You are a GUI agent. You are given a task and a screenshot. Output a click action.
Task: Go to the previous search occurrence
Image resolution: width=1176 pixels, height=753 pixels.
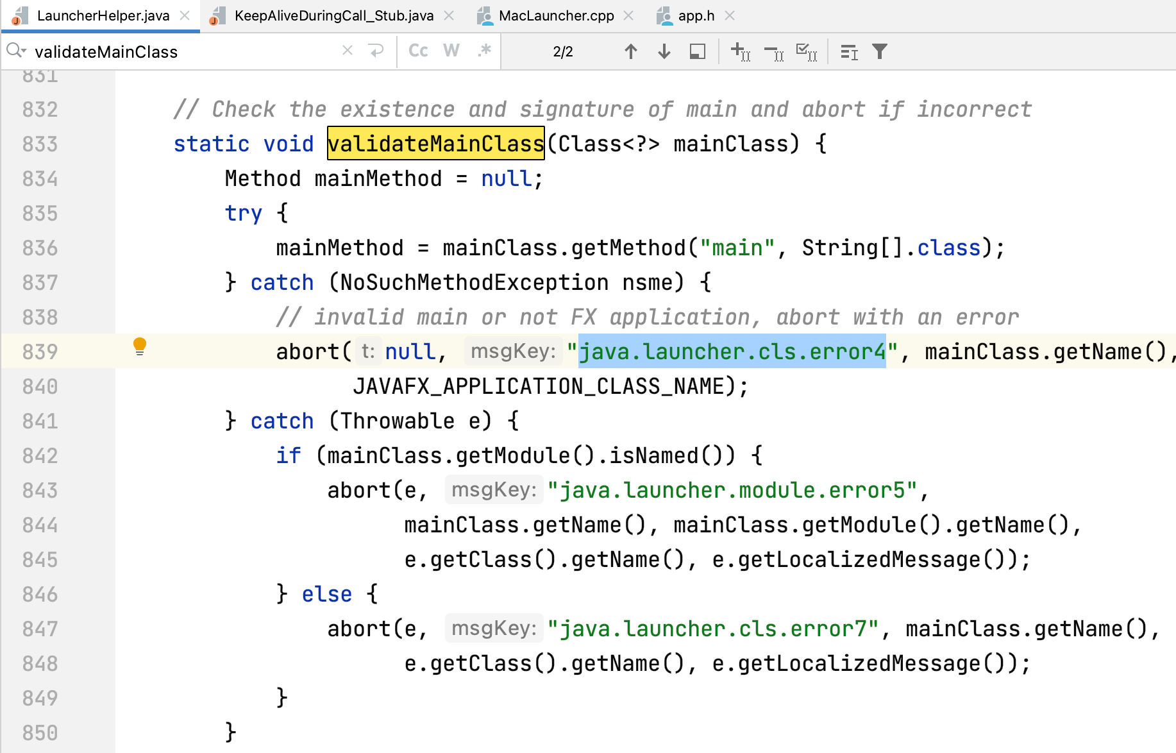pyautogui.click(x=631, y=51)
